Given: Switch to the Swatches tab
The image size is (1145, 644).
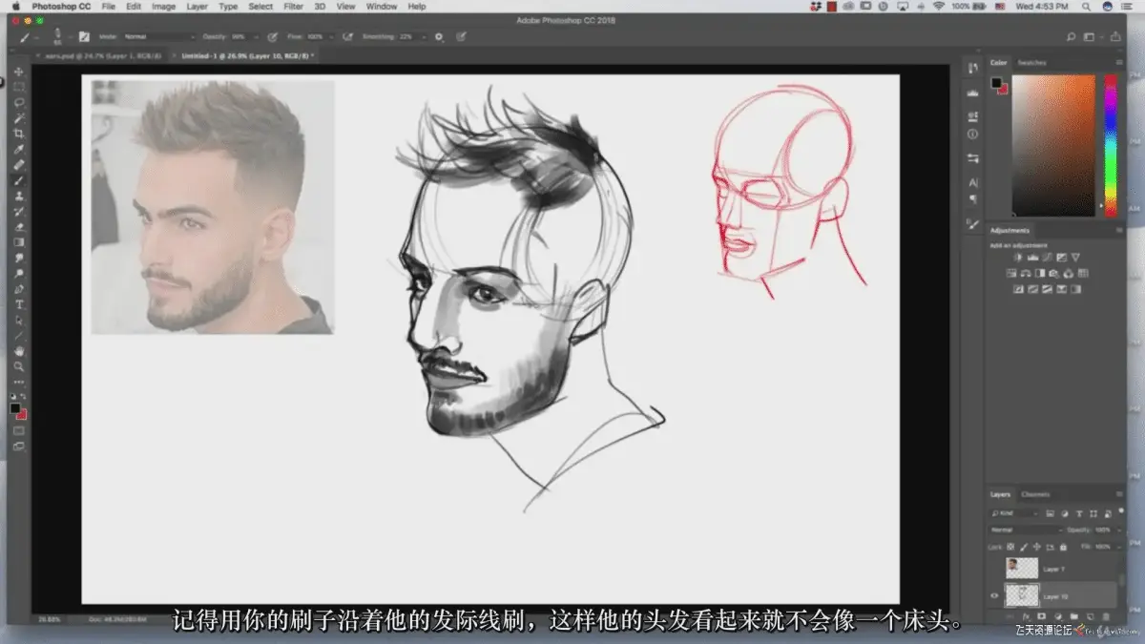Looking at the screenshot, I should coord(1031,63).
